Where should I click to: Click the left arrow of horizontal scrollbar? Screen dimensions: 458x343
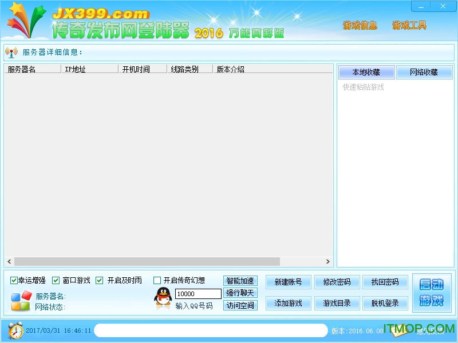click(9, 262)
